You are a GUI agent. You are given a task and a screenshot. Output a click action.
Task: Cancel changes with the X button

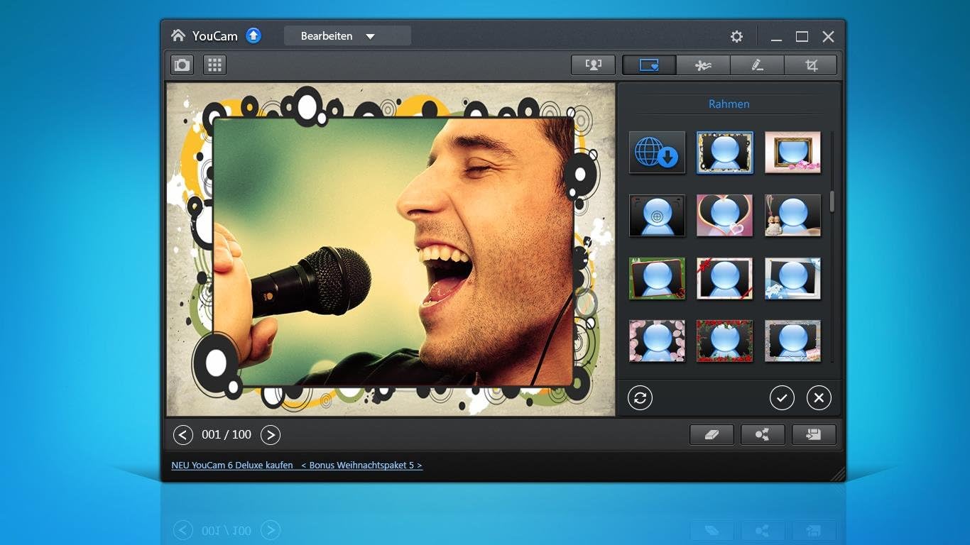pos(819,398)
